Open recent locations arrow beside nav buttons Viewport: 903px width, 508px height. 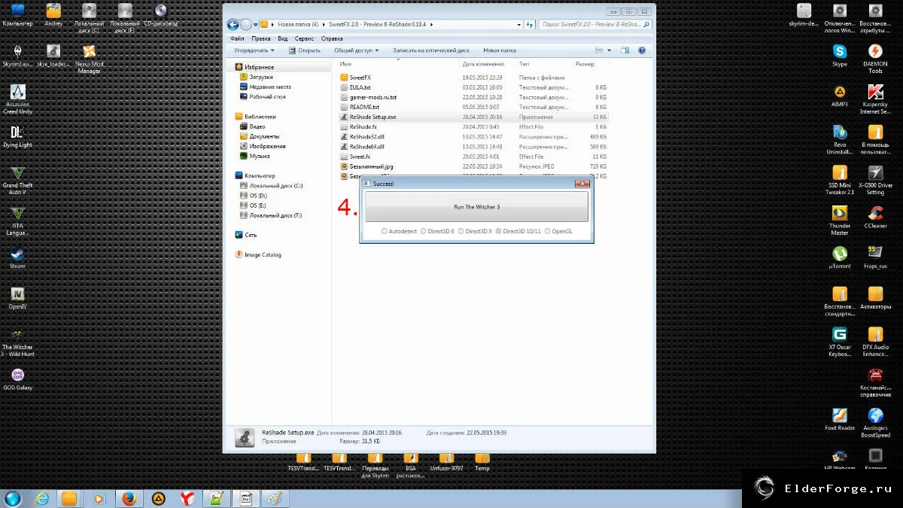click(x=256, y=25)
